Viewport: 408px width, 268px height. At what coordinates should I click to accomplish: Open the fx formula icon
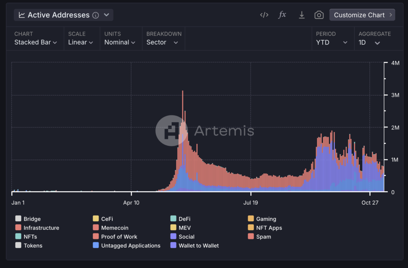click(282, 15)
